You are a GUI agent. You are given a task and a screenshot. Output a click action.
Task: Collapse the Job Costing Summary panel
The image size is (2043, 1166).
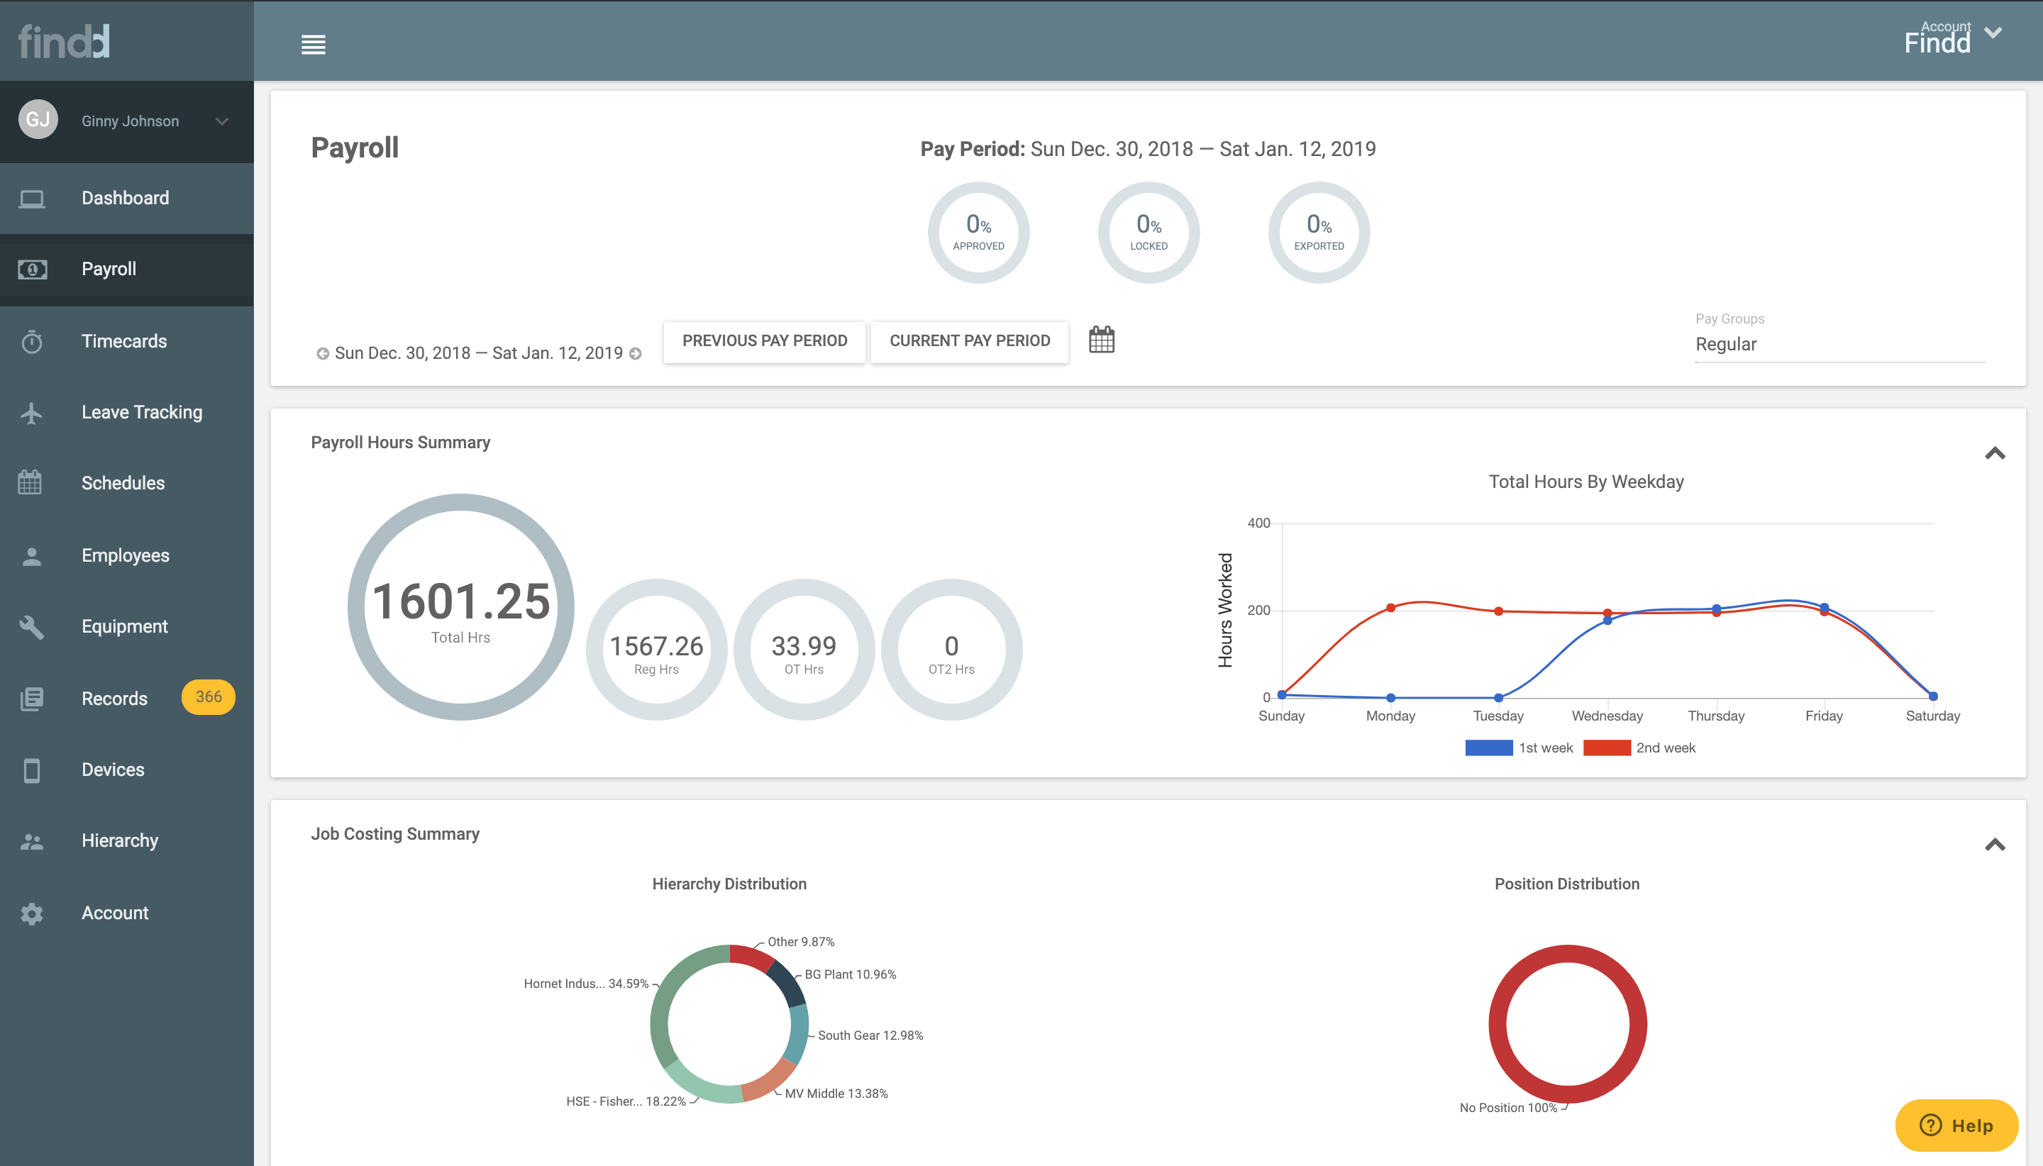point(1995,844)
